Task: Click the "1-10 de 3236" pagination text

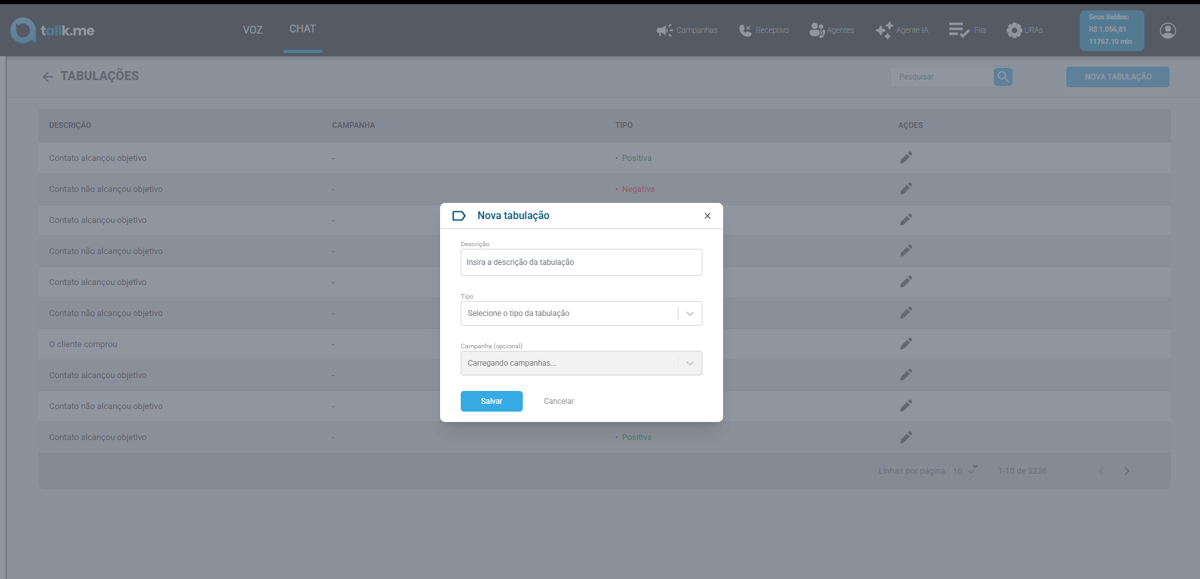Action: click(1022, 471)
